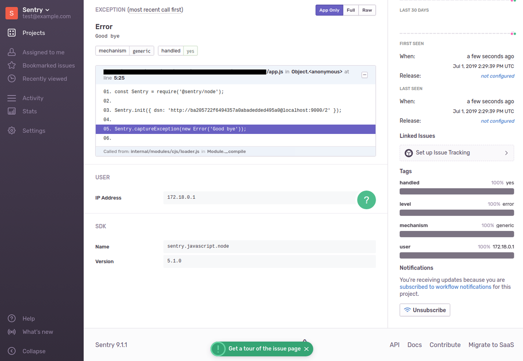The width and height of the screenshot is (523, 361).
Task: Unsubscribe from issue notifications
Action: tap(425, 310)
